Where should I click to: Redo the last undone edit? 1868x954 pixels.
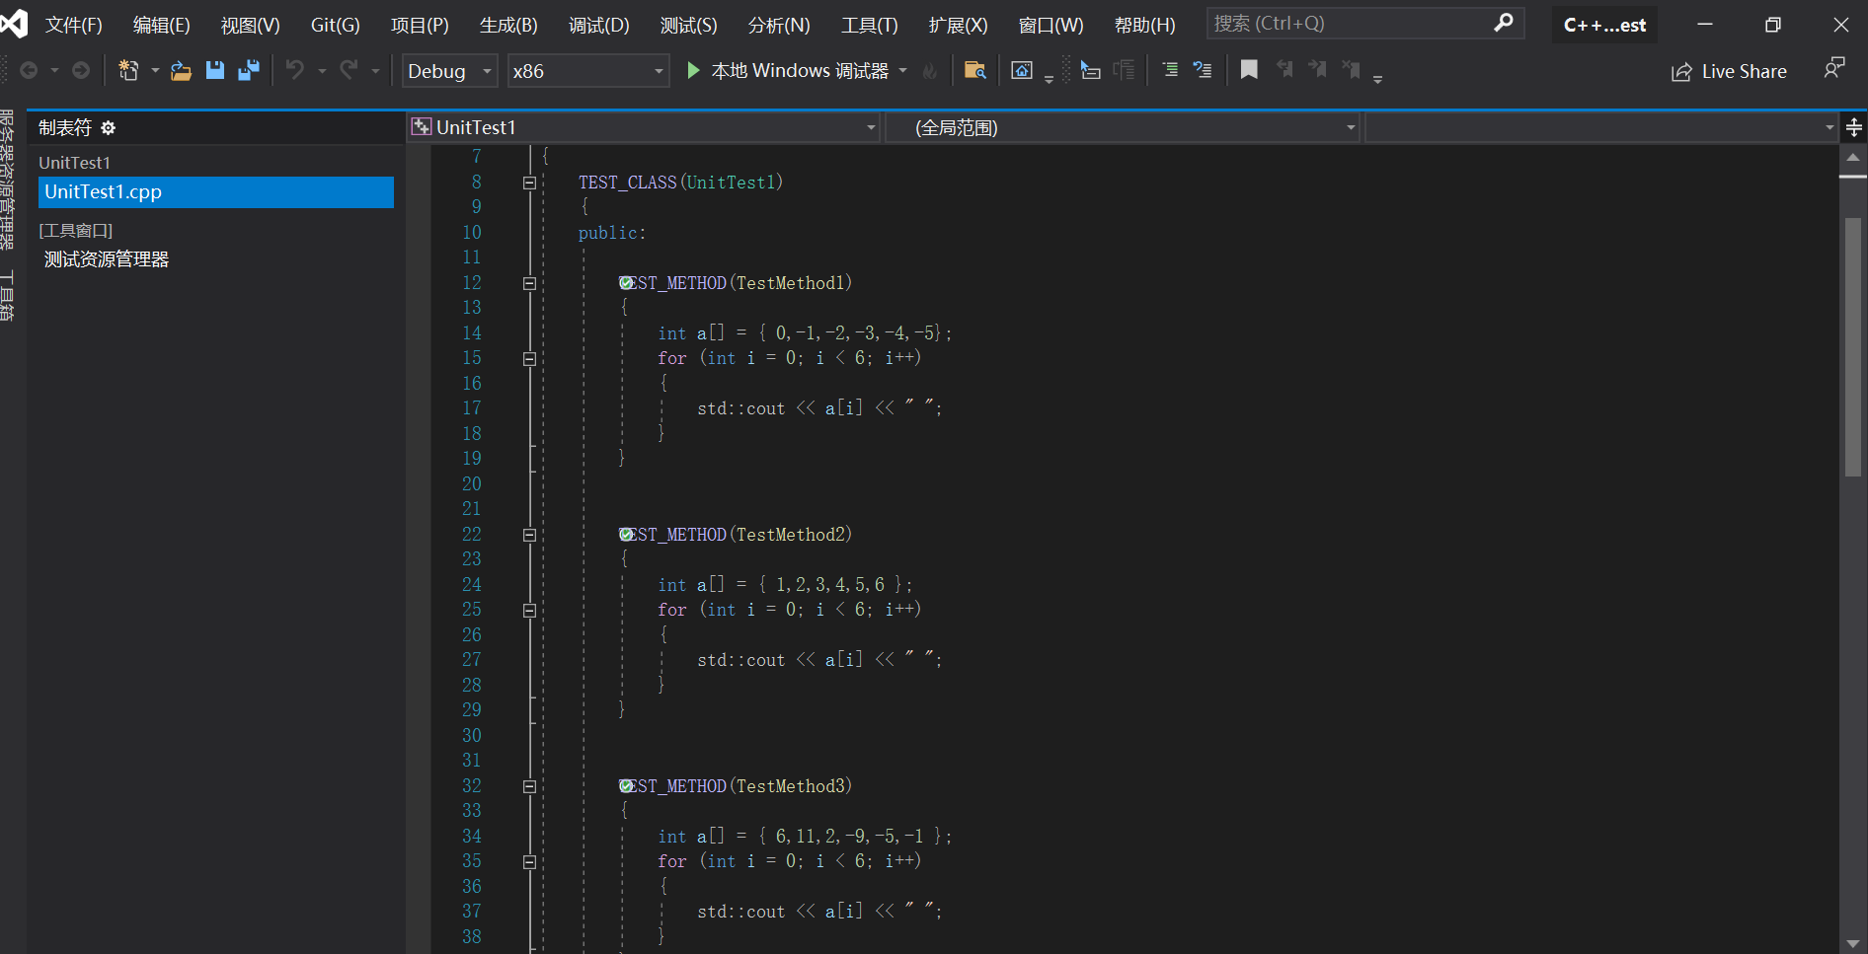(x=349, y=70)
